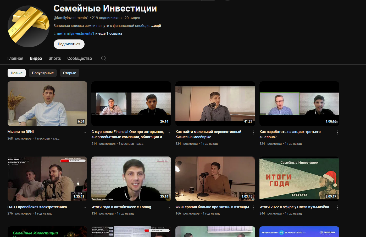Screen dimensions: 366x237
Task: Open the 1:35:41 Европейская электротехника thumbnail
Action: coord(47,179)
